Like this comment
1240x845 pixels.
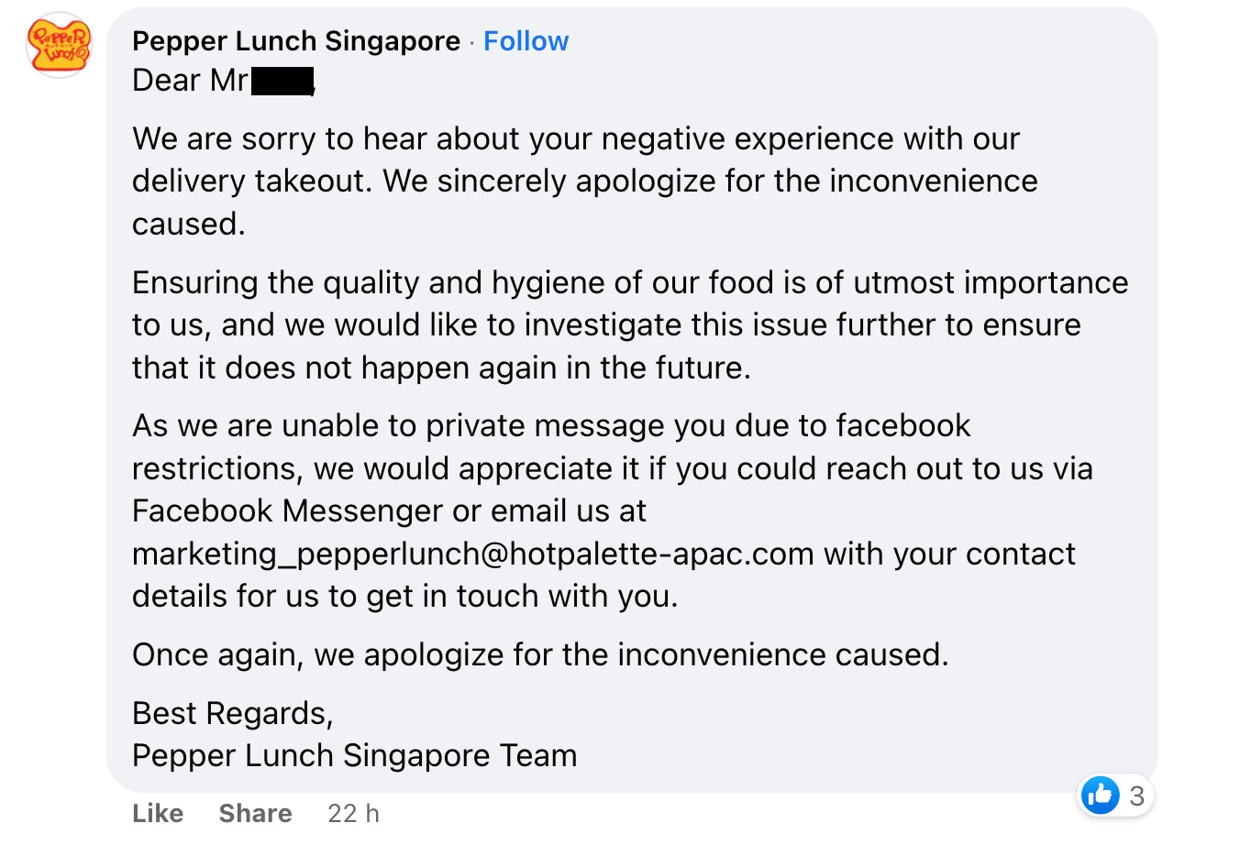(158, 813)
